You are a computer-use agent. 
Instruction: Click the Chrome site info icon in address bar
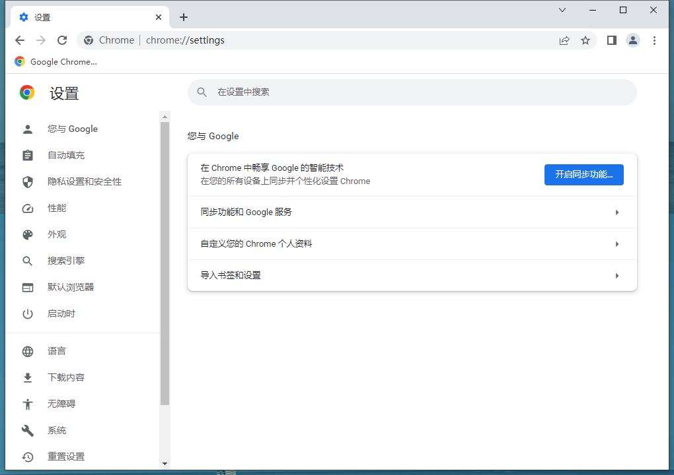(89, 40)
